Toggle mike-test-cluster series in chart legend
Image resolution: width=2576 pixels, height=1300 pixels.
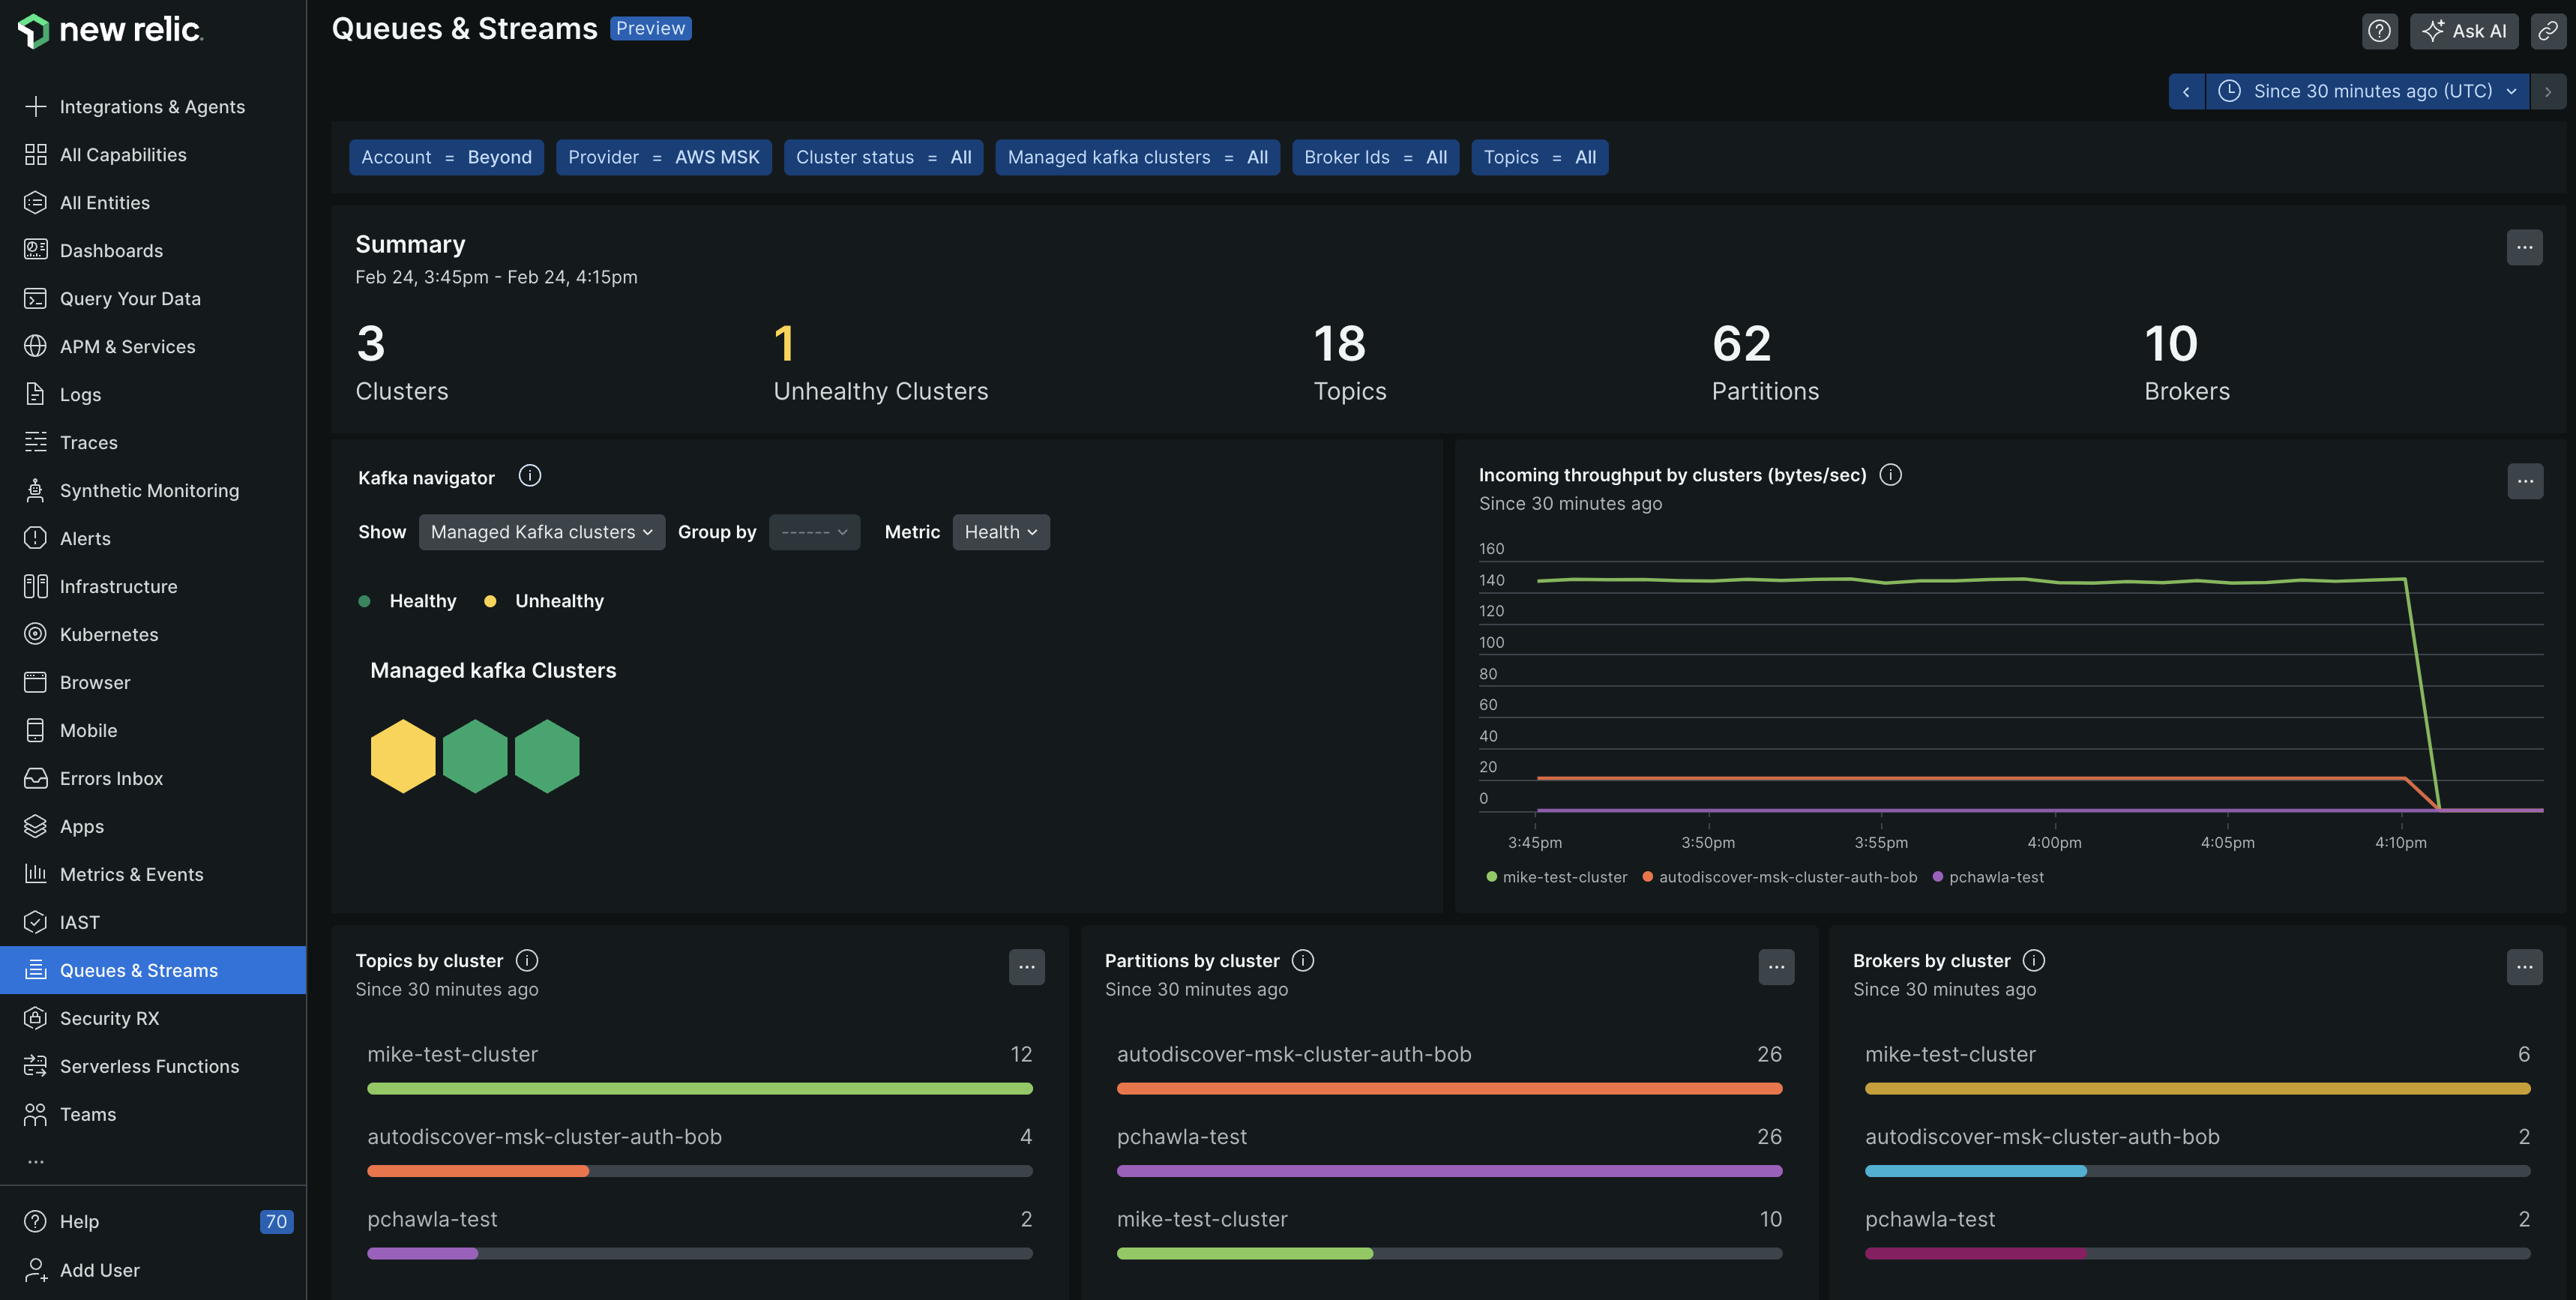point(1563,877)
